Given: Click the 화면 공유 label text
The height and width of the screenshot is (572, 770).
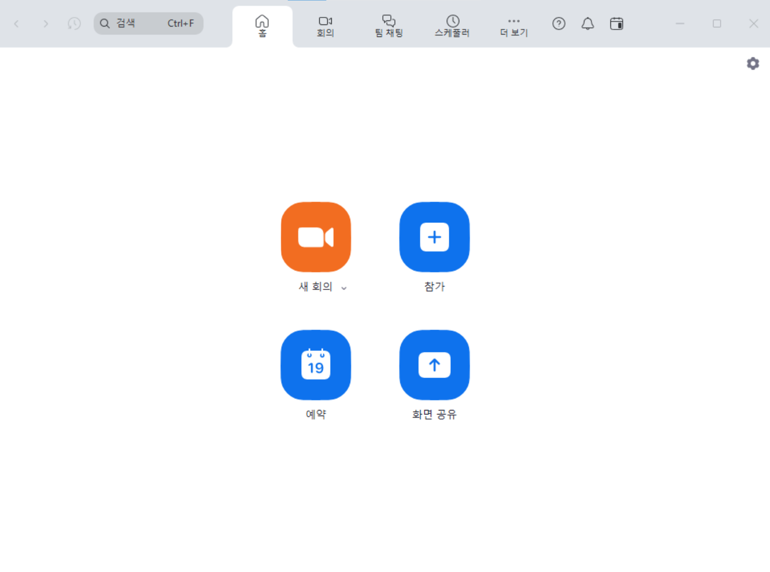Looking at the screenshot, I should (x=434, y=414).
